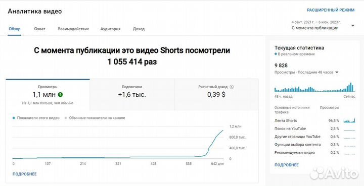Select the С момента публикации period
Viewport: 364px width, 186px height.
pyautogui.click(x=315, y=28)
